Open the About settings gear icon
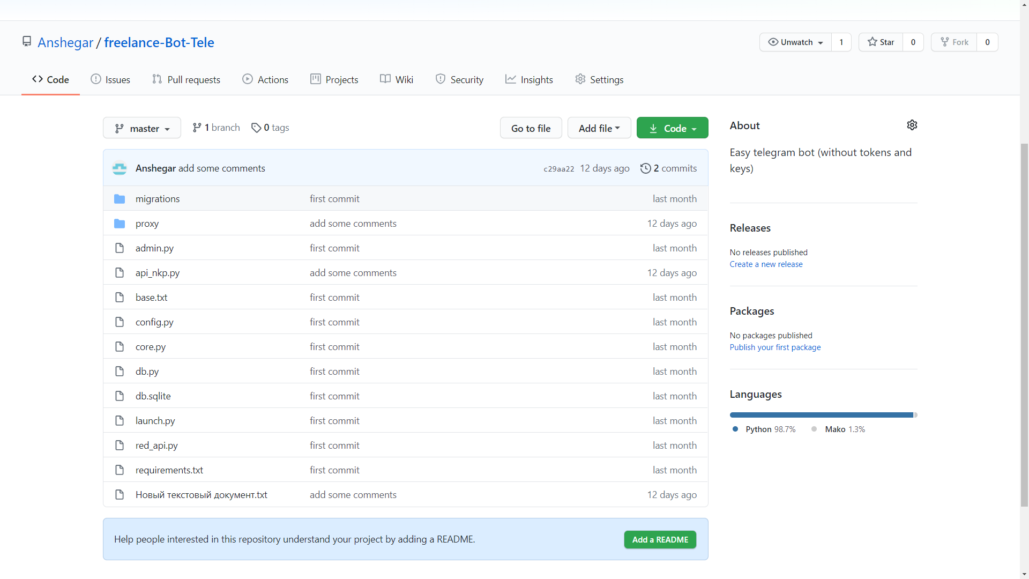 pos(912,125)
